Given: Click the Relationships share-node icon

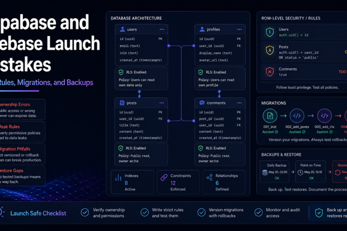Looking at the screenshot, I should coord(209,177).
